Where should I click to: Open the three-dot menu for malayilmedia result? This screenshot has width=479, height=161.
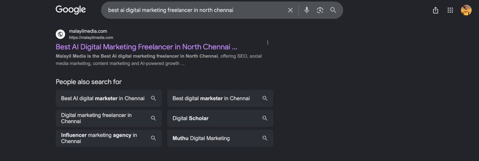click(x=268, y=42)
